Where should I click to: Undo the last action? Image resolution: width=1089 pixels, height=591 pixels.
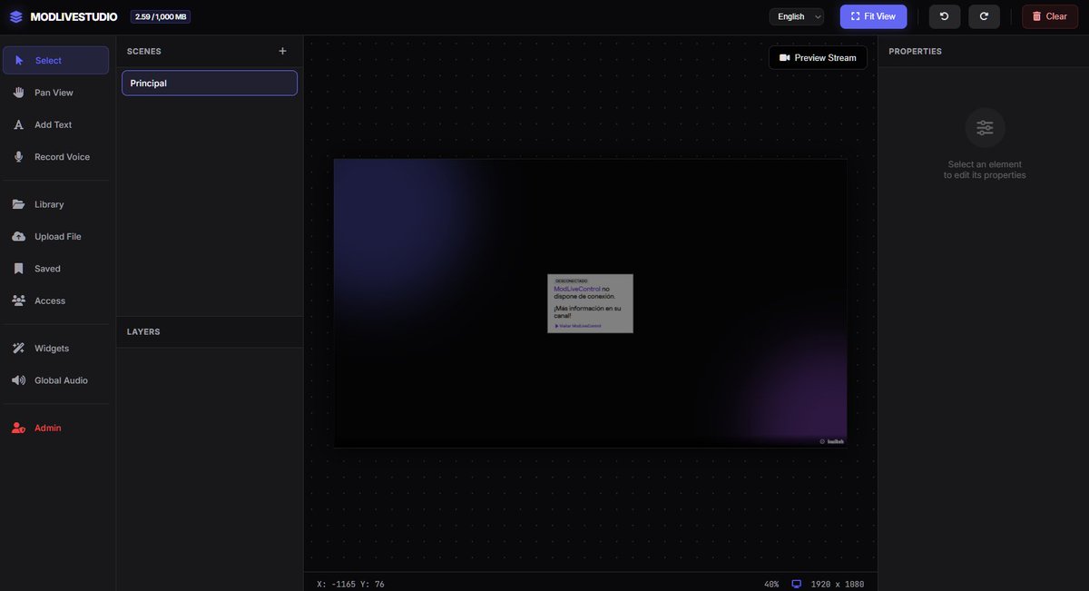pos(945,16)
